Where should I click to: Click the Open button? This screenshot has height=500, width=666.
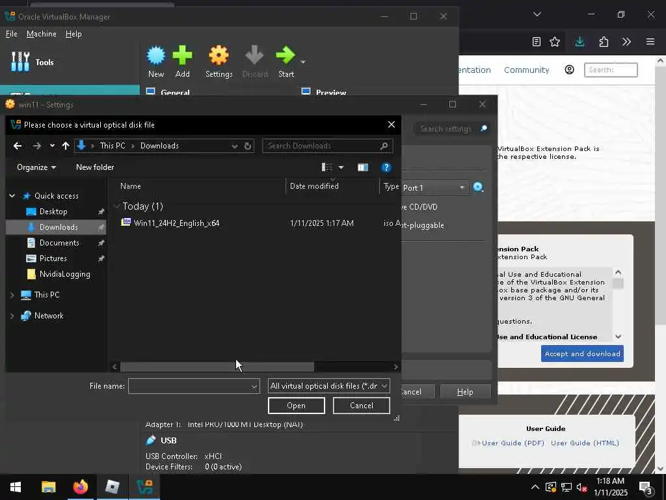click(296, 406)
